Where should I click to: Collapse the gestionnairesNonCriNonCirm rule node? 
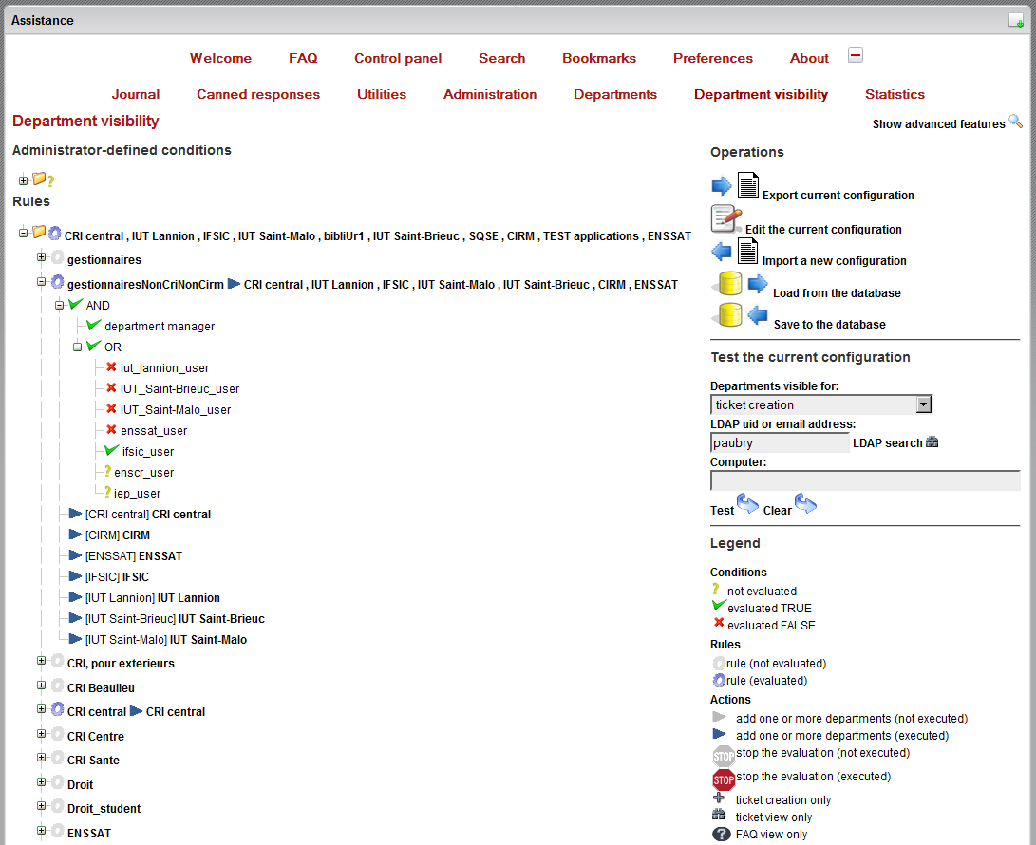(42, 283)
